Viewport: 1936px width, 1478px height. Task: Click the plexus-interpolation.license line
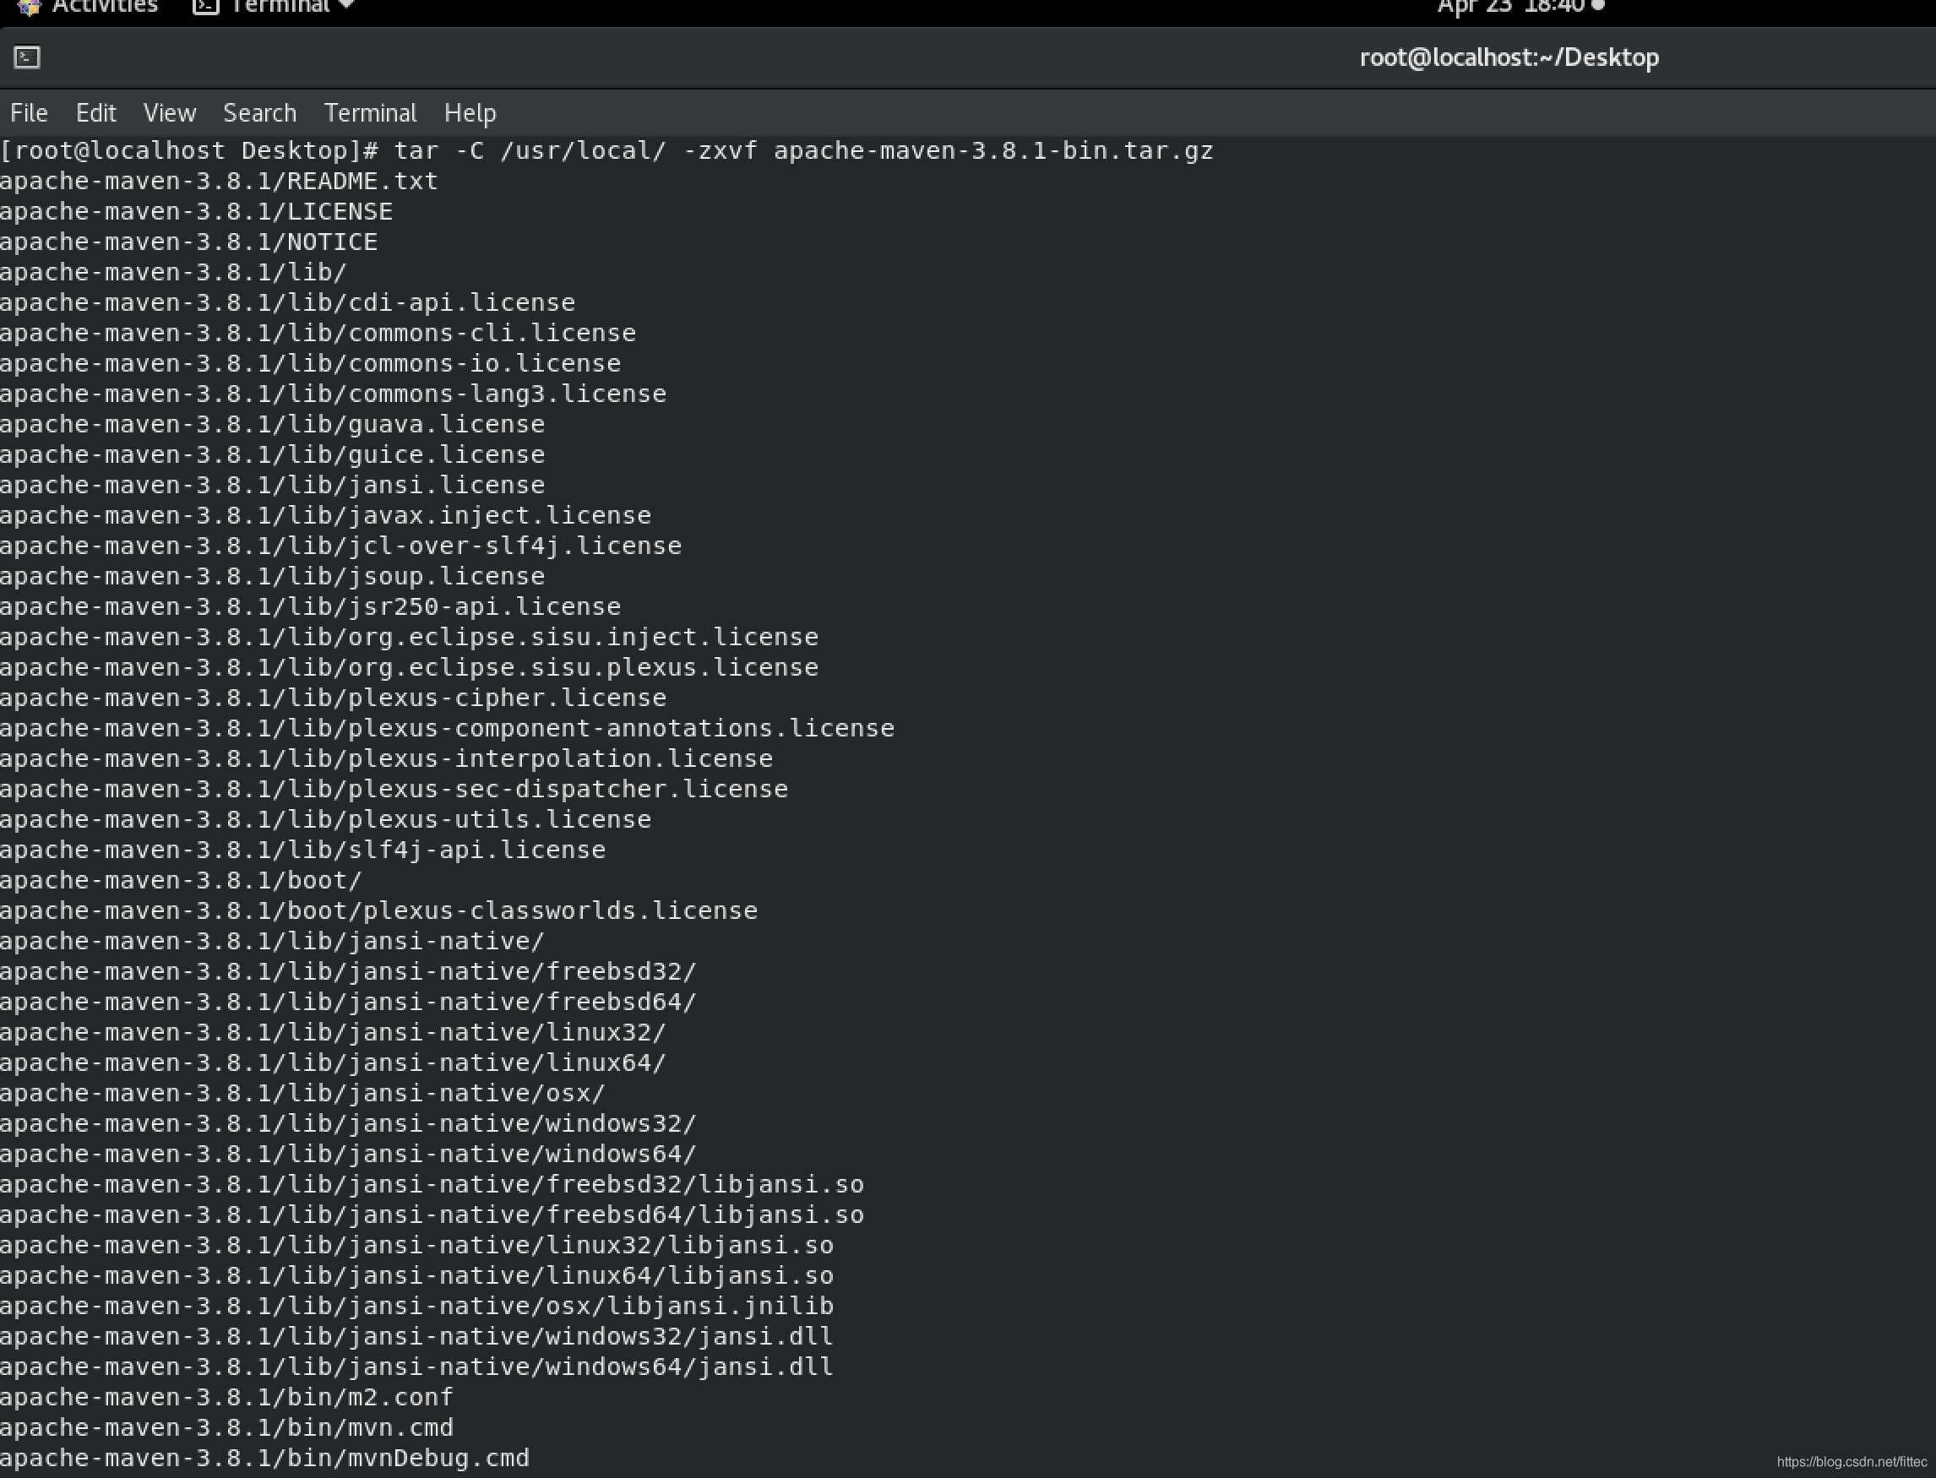tap(386, 758)
